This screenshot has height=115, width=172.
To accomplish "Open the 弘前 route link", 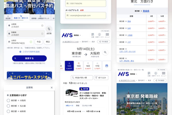I will pyautogui.click(x=129, y=28).
